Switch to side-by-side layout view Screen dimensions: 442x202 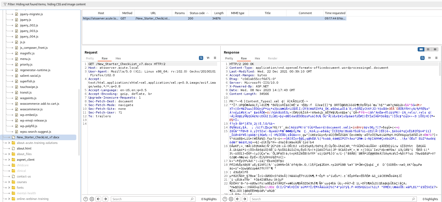(x=421, y=49)
